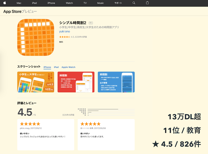This screenshot has height=154, width=208.
Task: View the orange 小学生から大学生 screenshot
Action: [x=36, y=82]
